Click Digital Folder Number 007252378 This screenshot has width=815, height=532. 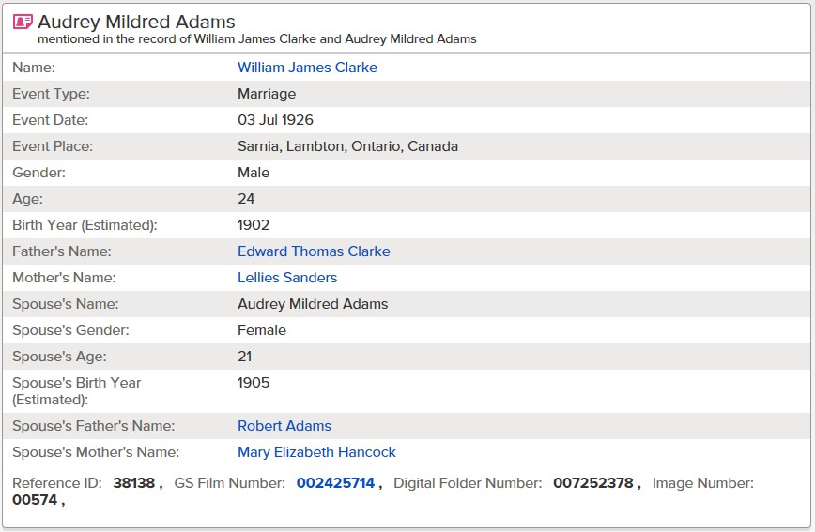(x=593, y=483)
